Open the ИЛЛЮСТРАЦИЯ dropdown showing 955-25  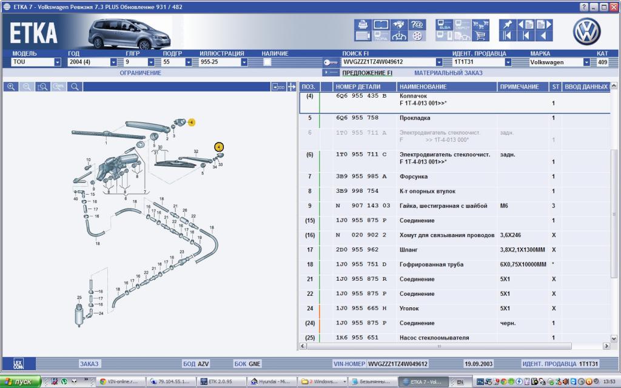pyautogui.click(x=244, y=62)
